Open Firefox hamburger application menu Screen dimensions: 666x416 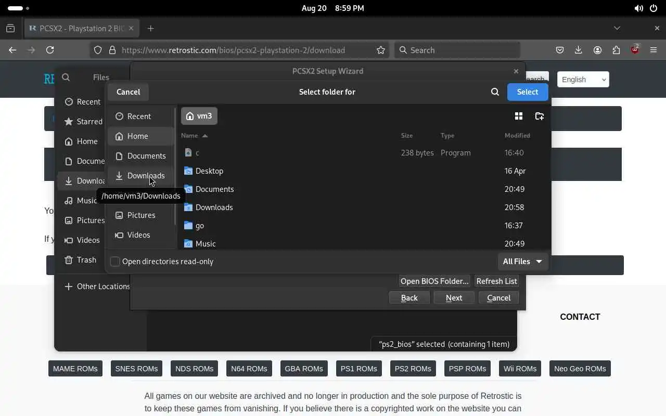(654, 50)
